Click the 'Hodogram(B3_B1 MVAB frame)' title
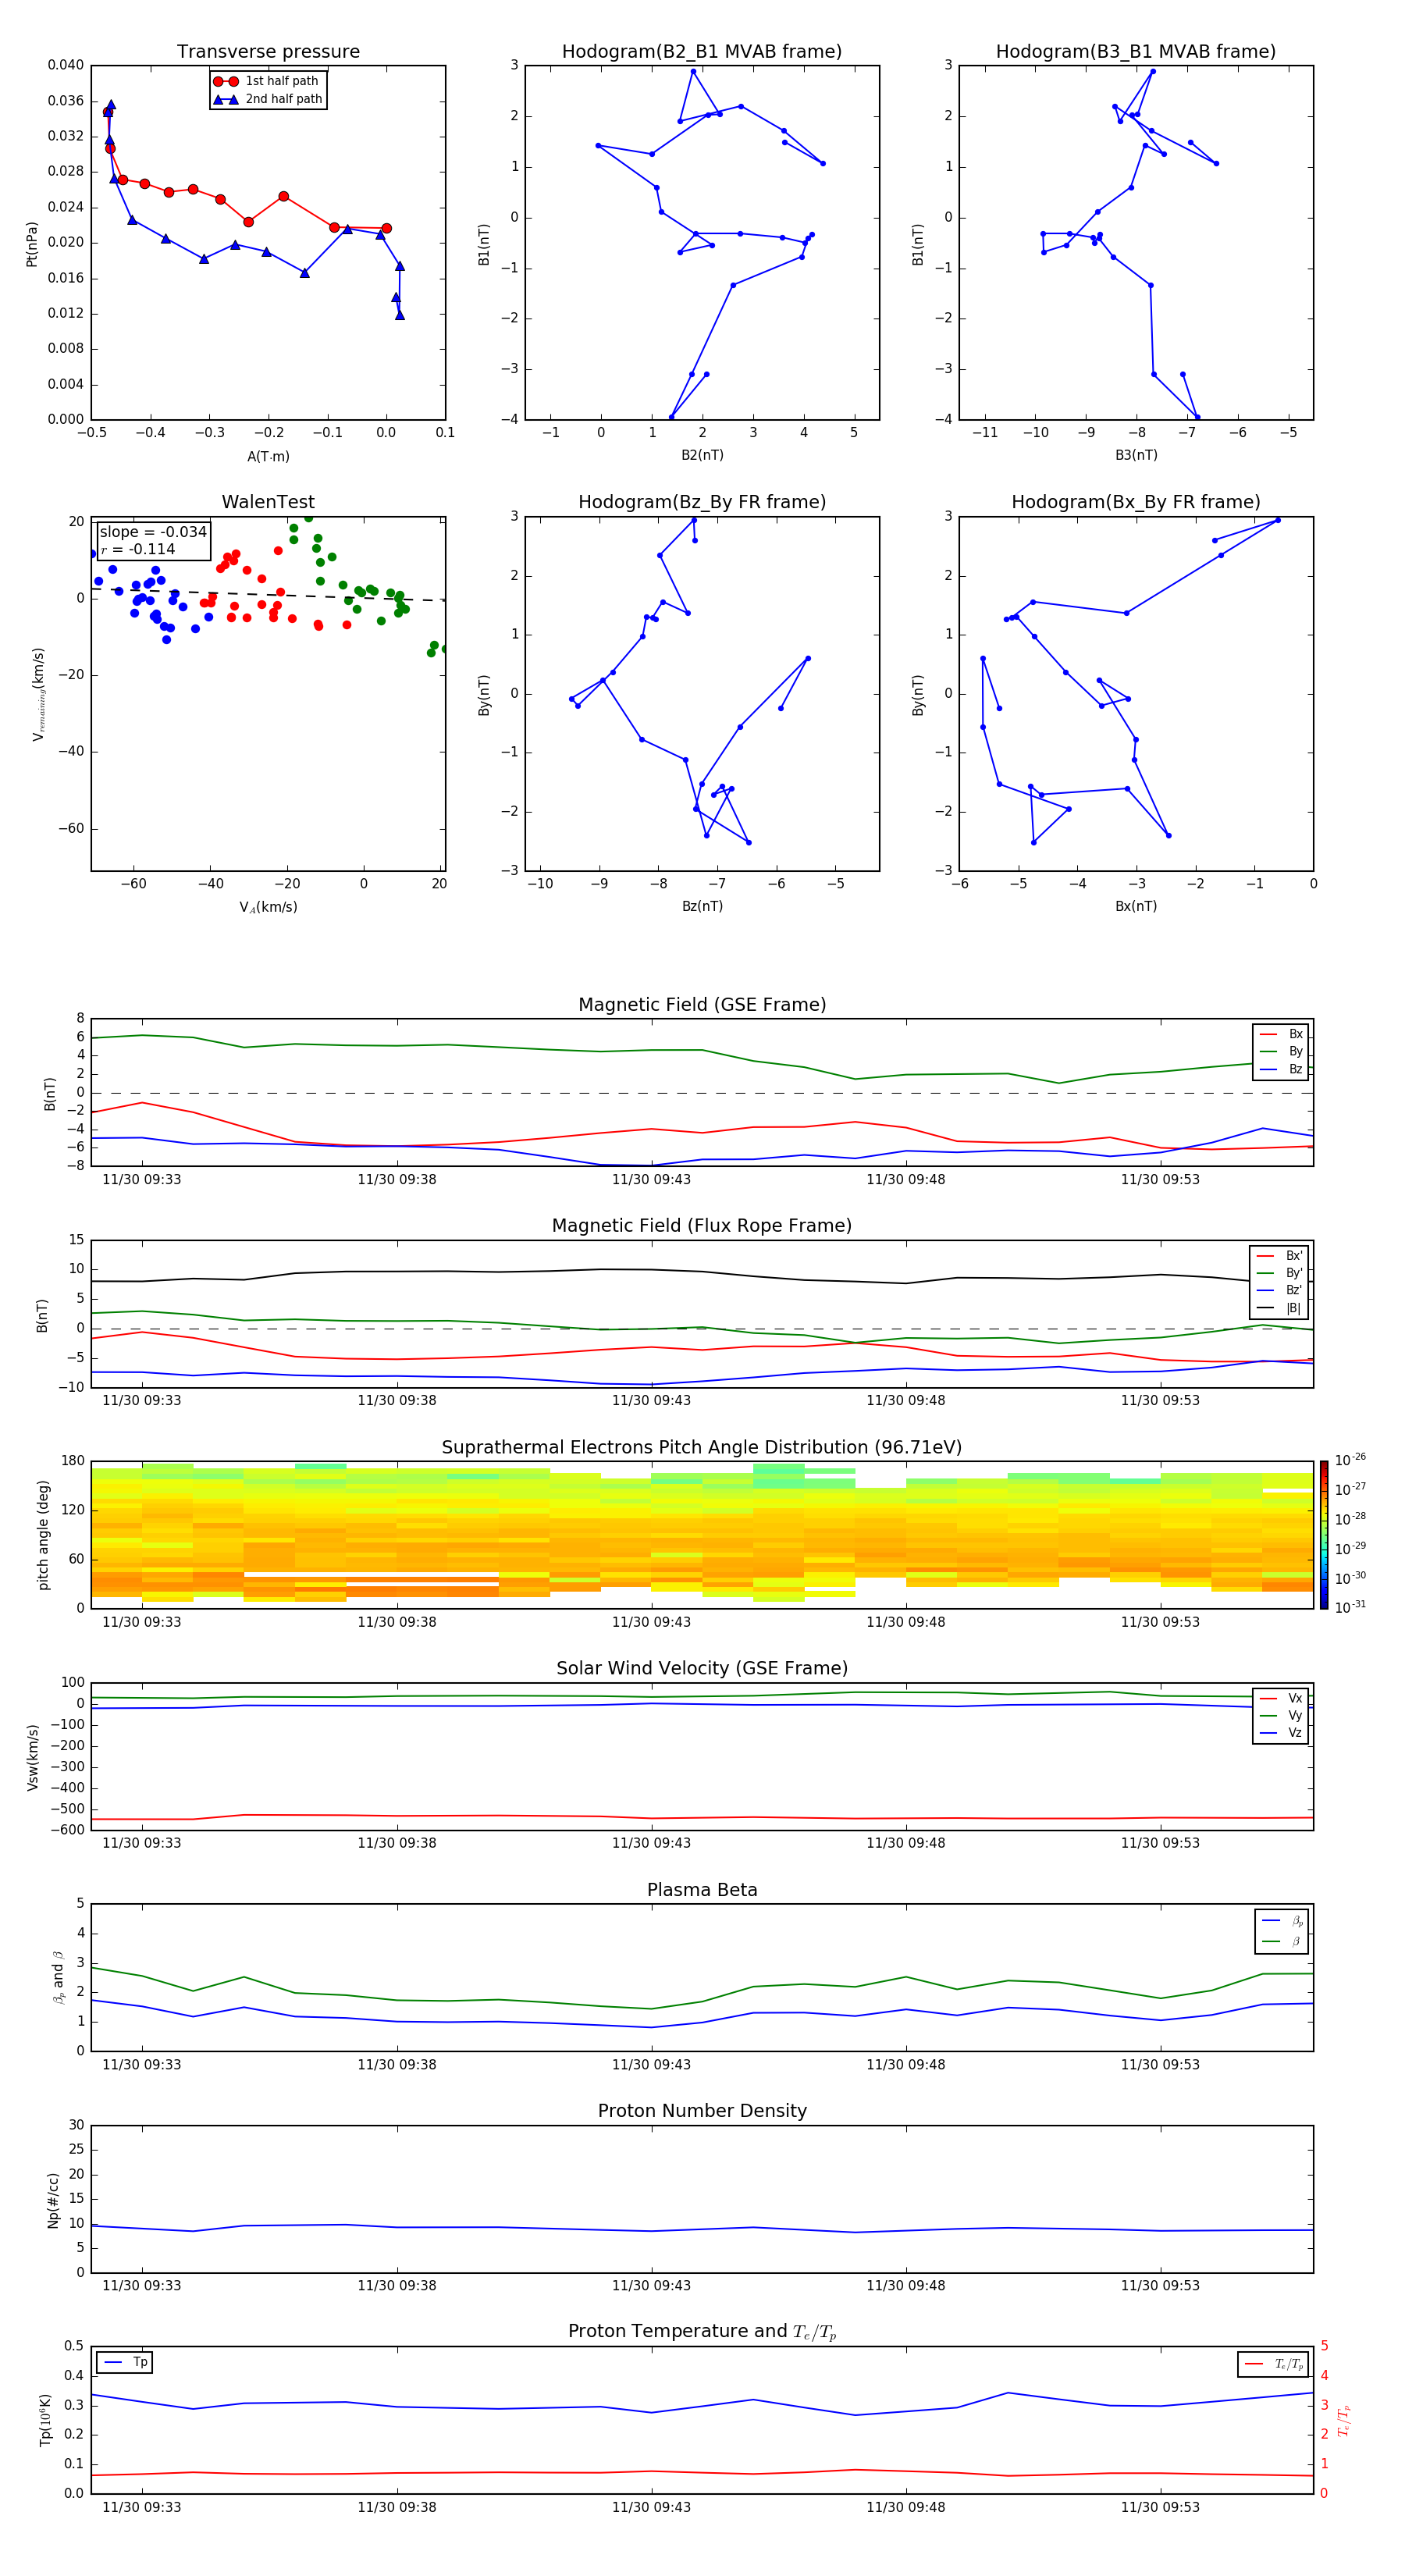1405x2576 pixels. point(1136,52)
